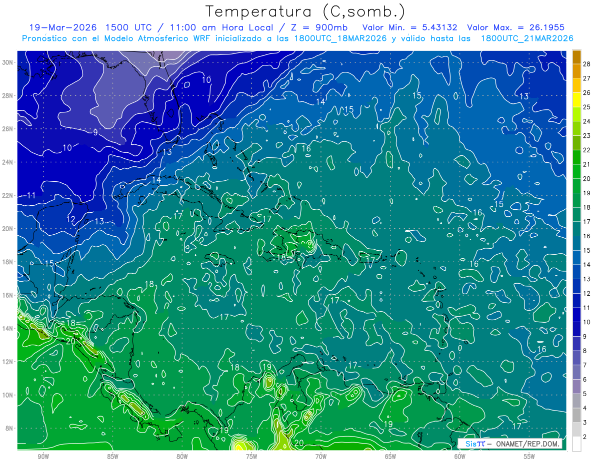Click the Temperatura (C,somb.) title

tap(305, 12)
